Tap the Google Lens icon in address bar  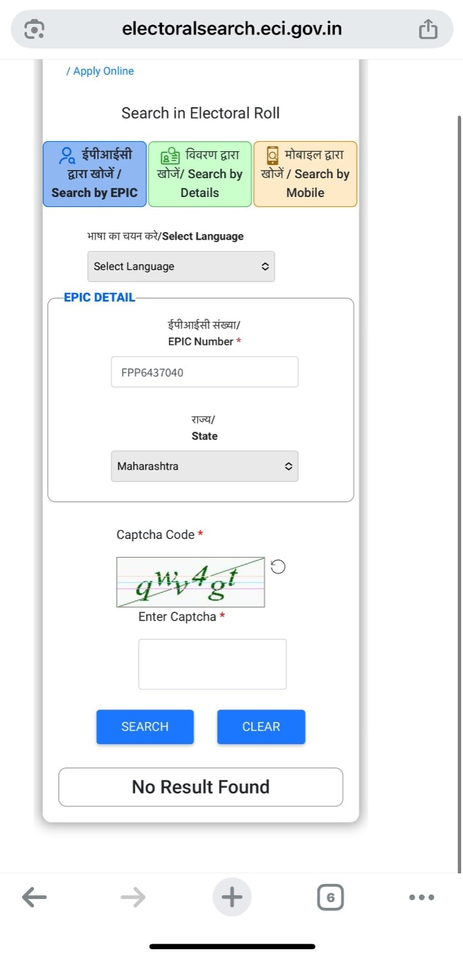point(34,29)
